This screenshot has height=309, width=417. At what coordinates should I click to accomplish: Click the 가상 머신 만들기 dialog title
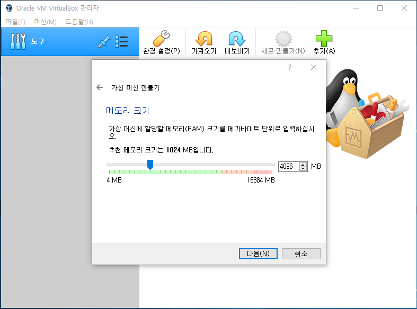135,88
